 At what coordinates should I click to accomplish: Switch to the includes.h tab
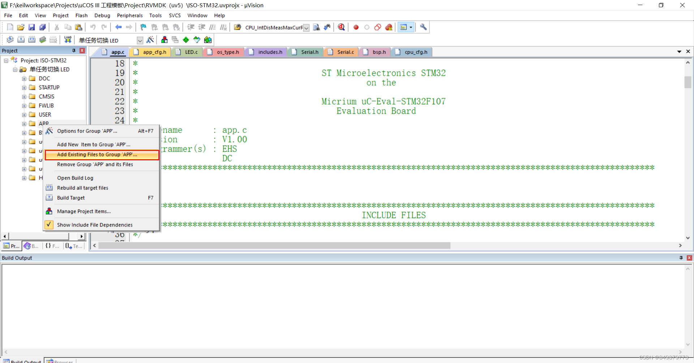tap(266, 52)
